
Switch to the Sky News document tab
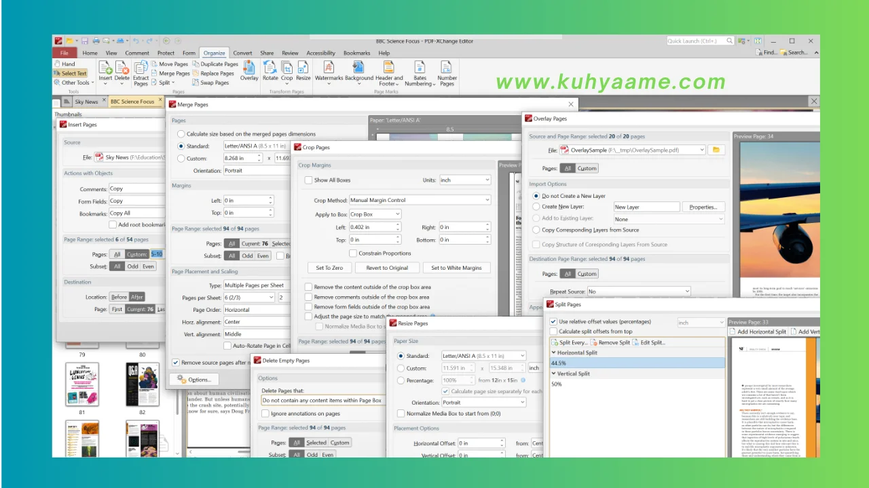(x=86, y=102)
